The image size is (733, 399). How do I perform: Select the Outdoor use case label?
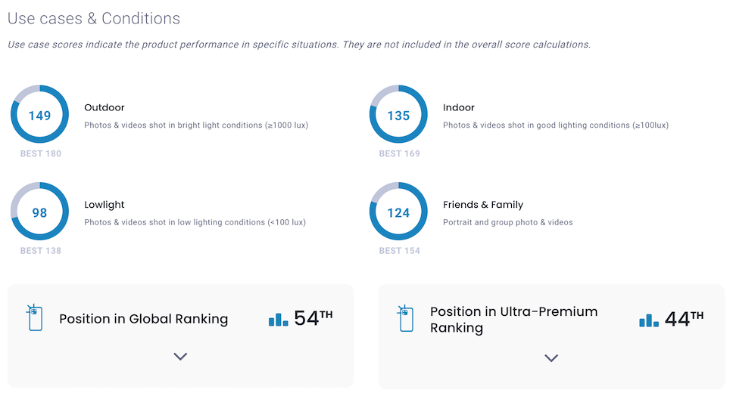point(104,108)
